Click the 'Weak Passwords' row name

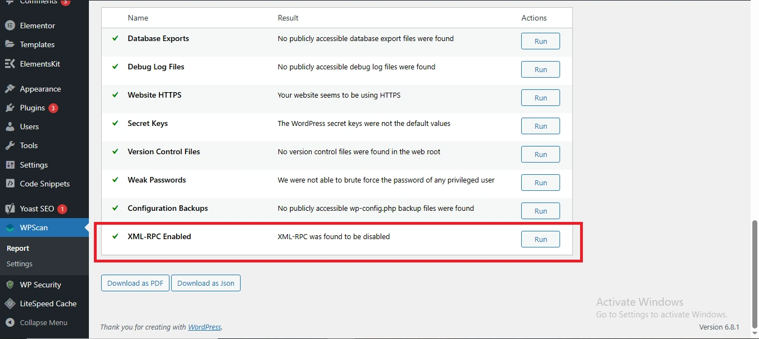(157, 180)
